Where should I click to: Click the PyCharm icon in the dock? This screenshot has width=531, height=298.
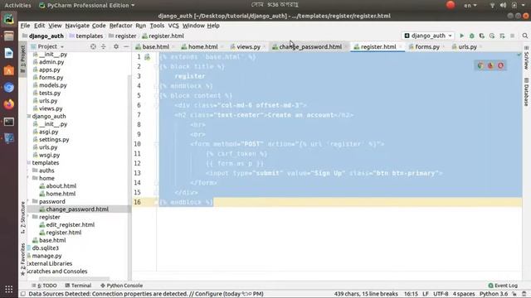tap(9, 18)
